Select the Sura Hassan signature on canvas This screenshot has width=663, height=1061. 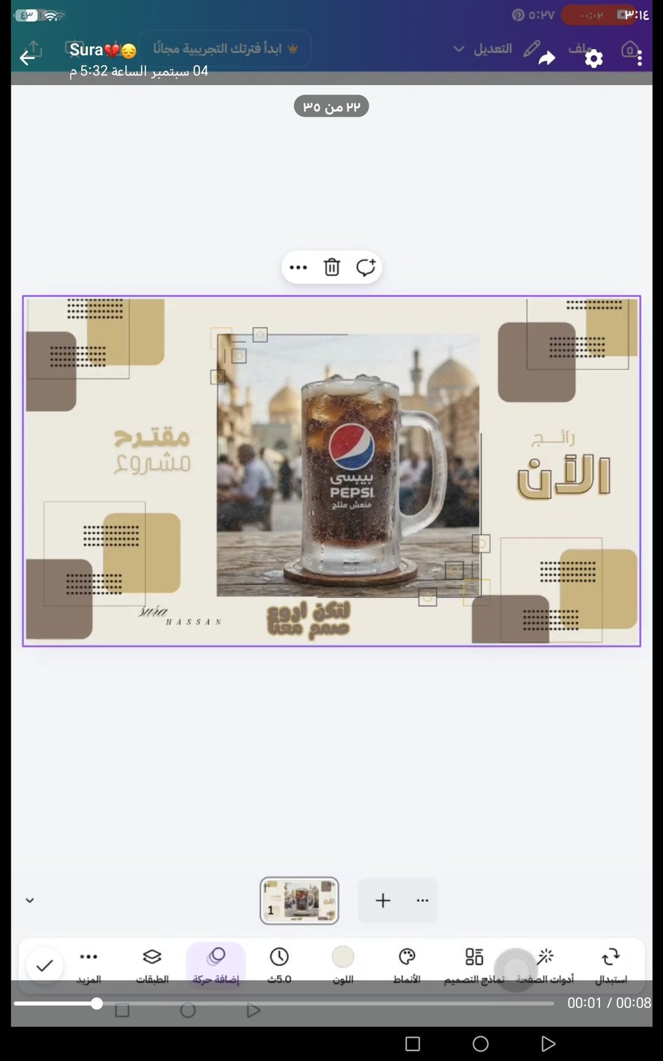click(x=180, y=615)
